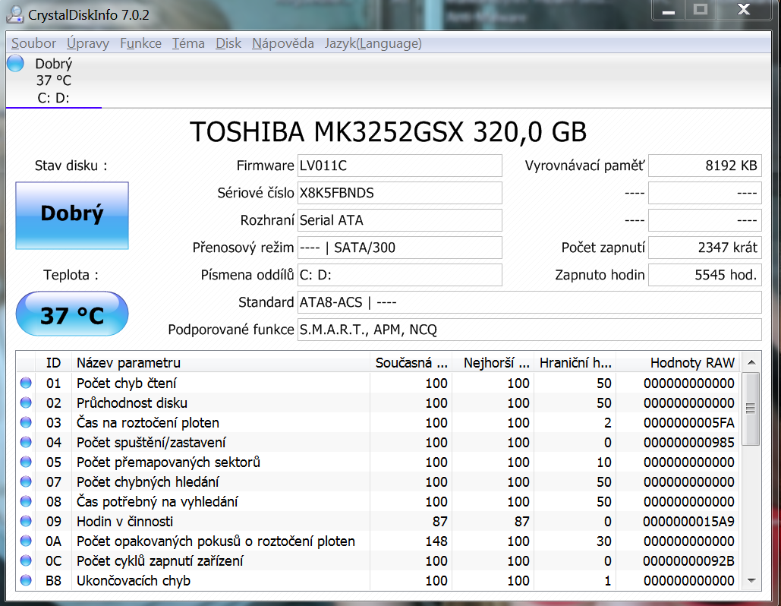Select the row Počet cyklů zapnutí zařízení
Viewport: 781px width, 606px height.
[378, 560]
